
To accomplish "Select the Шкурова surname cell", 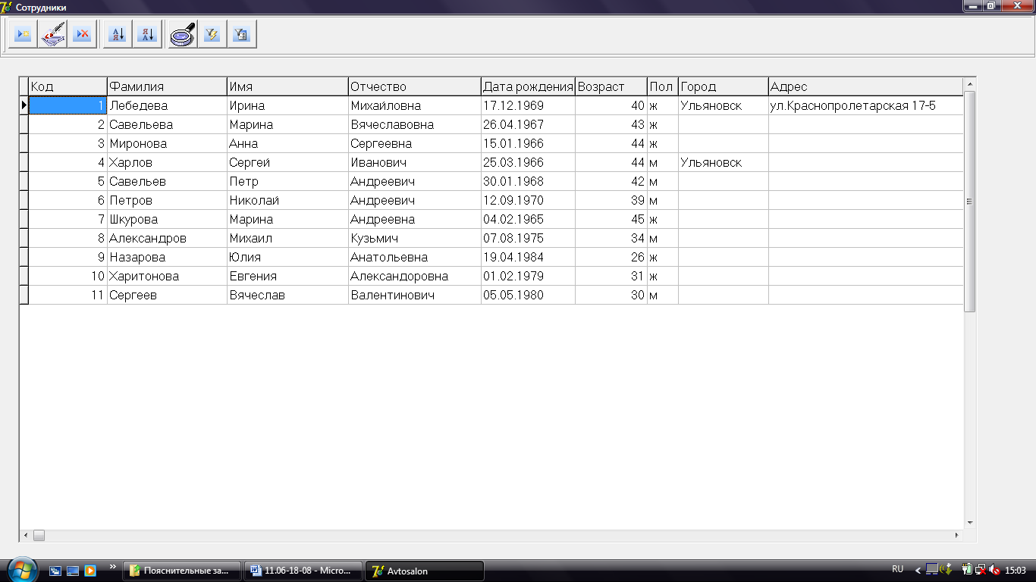I will click(x=167, y=219).
